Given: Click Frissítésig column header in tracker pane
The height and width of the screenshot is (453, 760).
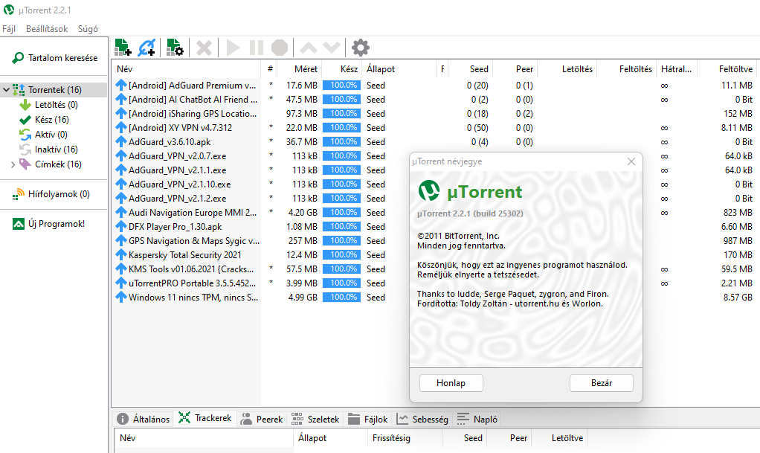Looking at the screenshot, I should [x=405, y=438].
